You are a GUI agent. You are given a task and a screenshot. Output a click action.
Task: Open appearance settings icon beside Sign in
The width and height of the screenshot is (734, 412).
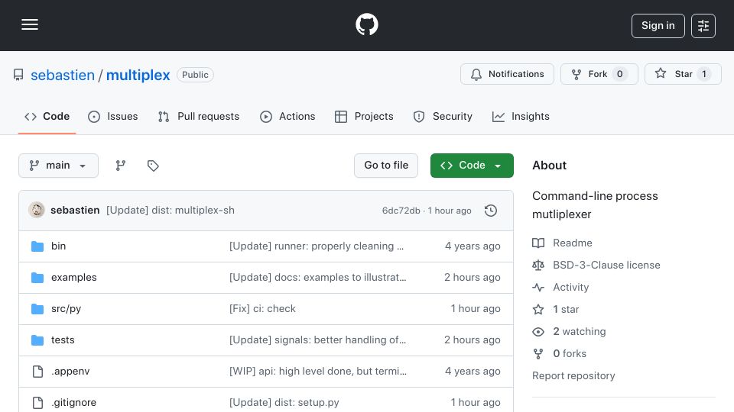703,26
